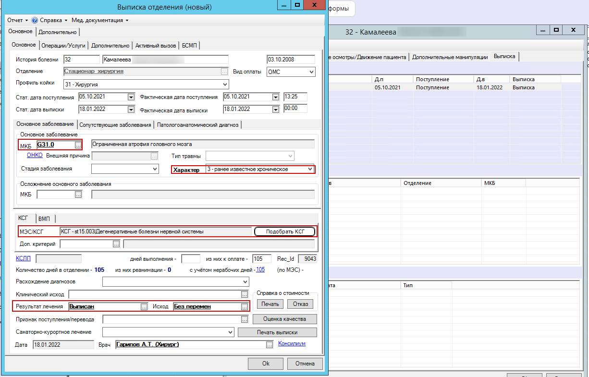Expand the Характер dropdown
589x377 pixels.
click(310, 169)
